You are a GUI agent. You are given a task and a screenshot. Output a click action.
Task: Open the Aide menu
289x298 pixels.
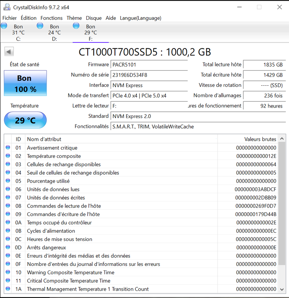click(x=111, y=18)
